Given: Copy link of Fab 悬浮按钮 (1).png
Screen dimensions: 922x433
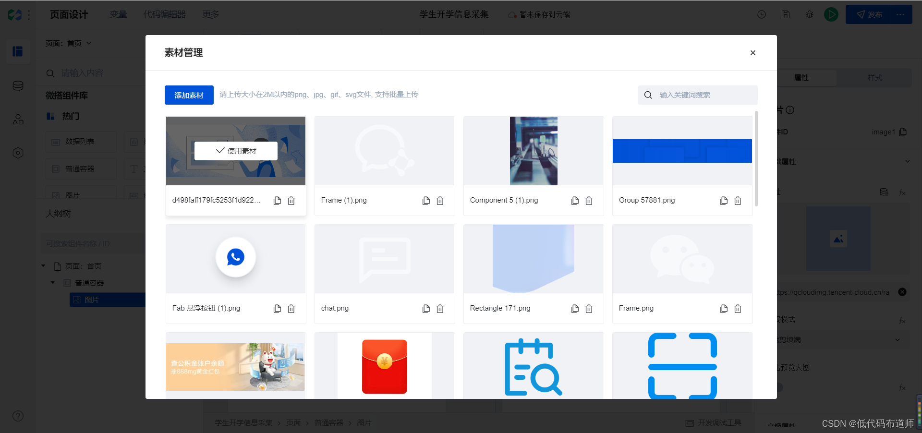Looking at the screenshot, I should pos(277,309).
